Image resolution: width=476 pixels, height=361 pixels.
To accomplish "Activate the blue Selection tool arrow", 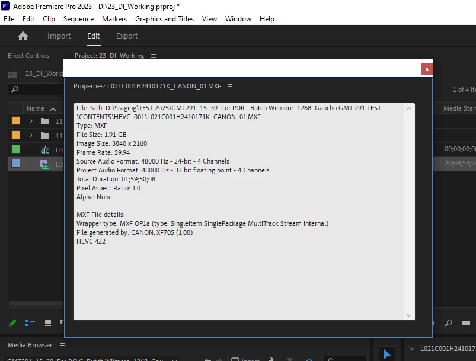I will pos(387,354).
